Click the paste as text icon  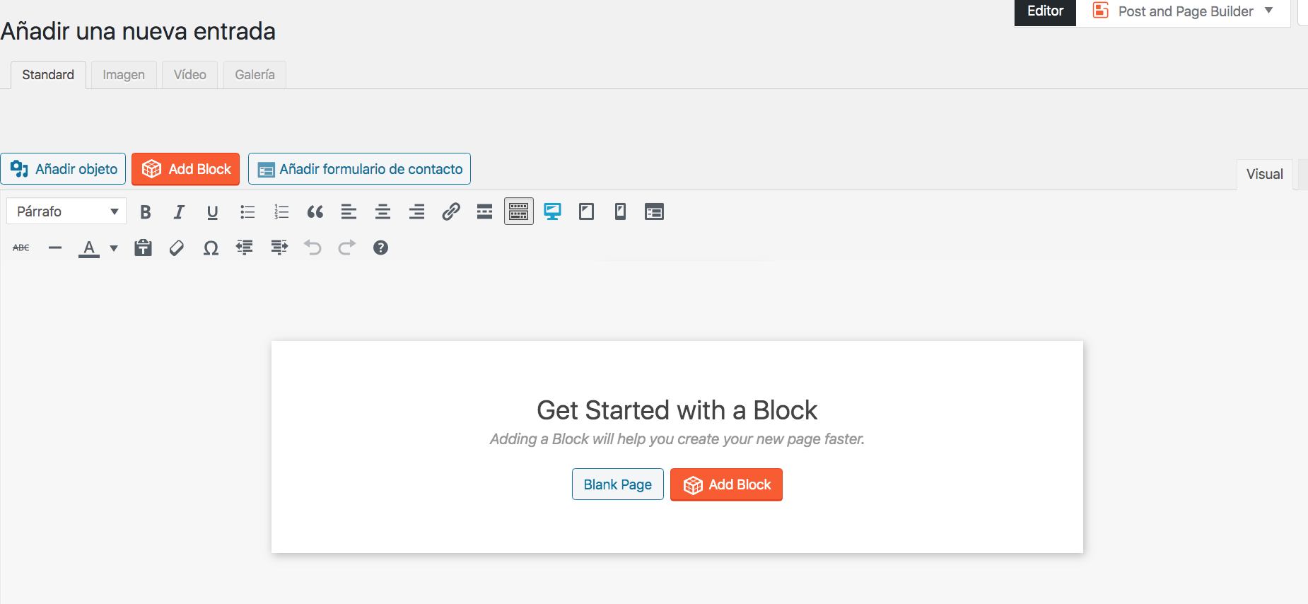coord(144,248)
